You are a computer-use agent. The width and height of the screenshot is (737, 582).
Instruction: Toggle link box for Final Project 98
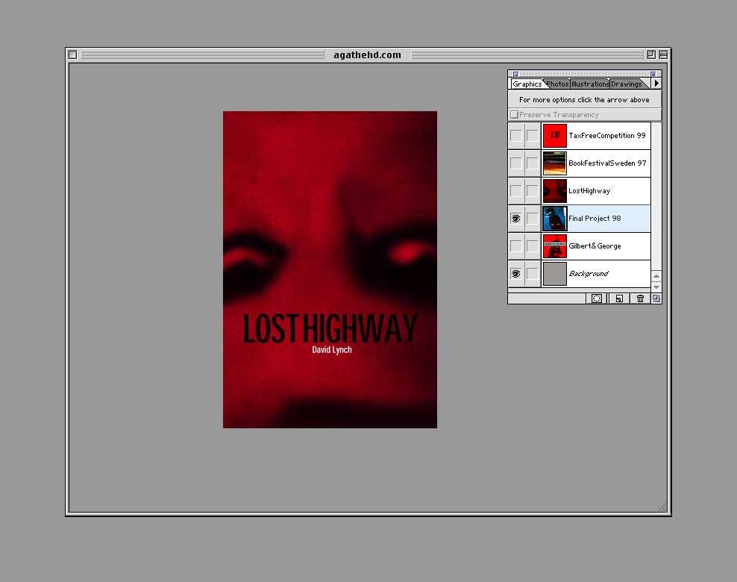532,219
